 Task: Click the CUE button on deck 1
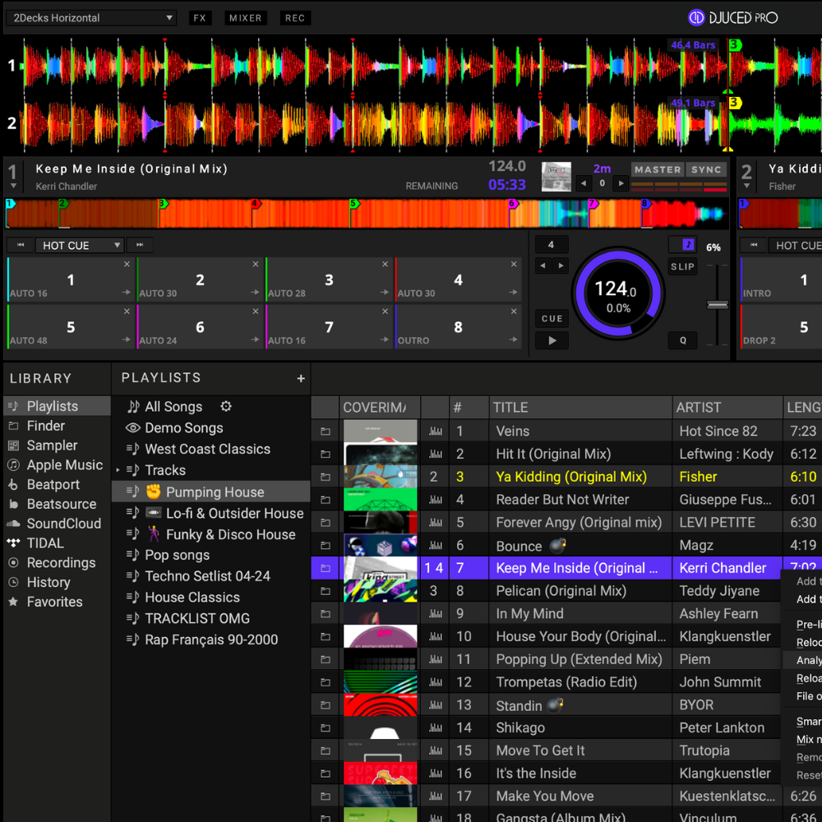pyautogui.click(x=552, y=318)
